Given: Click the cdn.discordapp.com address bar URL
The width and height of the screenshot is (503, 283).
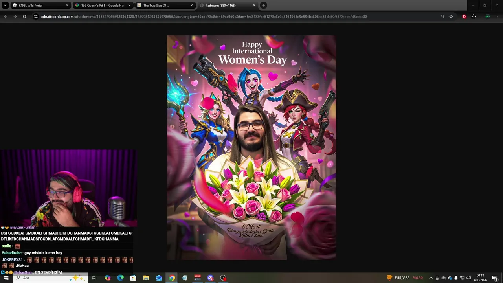Looking at the screenshot, I should tap(204, 17).
